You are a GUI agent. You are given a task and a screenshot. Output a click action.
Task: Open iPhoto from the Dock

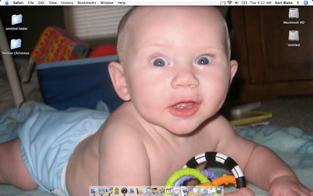tap(155, 191)
